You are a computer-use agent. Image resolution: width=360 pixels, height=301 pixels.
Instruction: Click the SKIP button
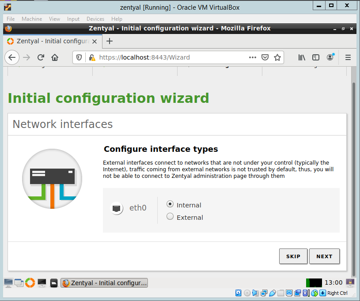(293, 256)
